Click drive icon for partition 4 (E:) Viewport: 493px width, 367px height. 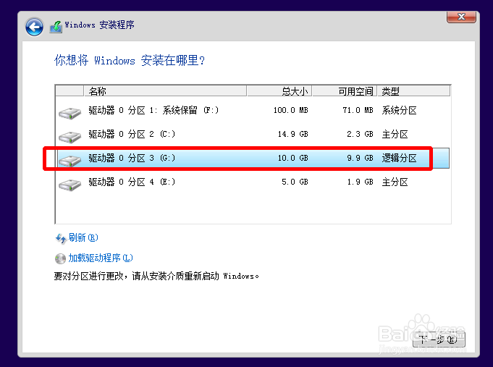tap(69, 185)
